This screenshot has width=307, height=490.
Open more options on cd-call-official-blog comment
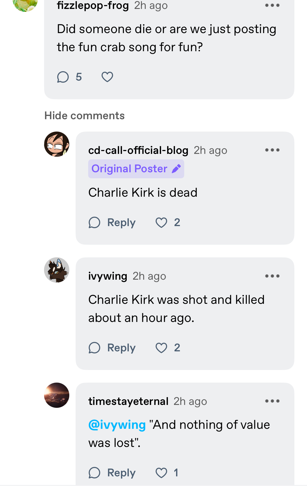(x=272, y=150)
